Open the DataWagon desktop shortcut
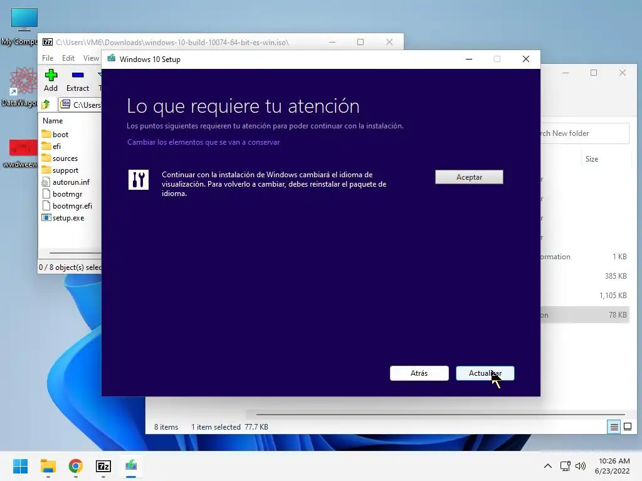Image resolution: width=642 pixels, height=481 pixels. (x=23, y=86)
